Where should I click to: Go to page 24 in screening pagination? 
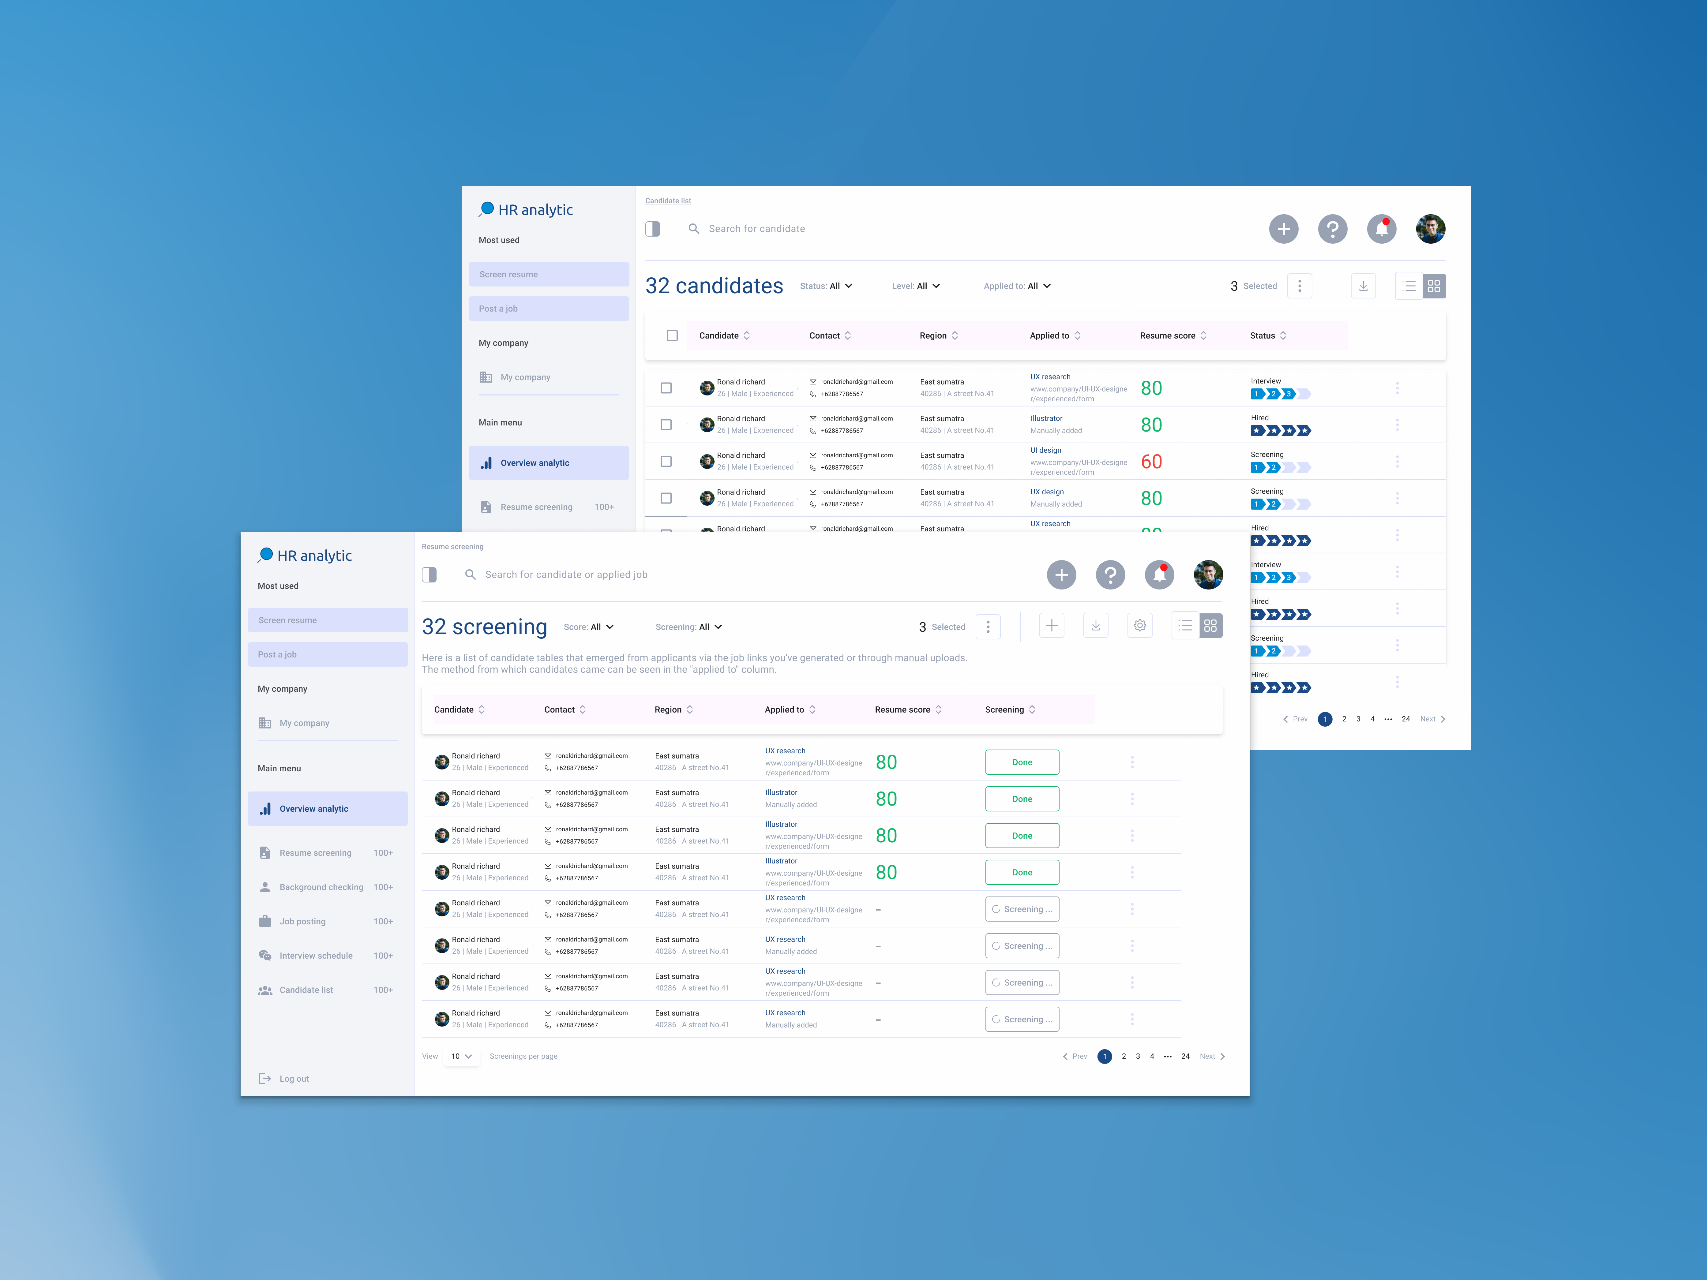coord(1185,1056)
